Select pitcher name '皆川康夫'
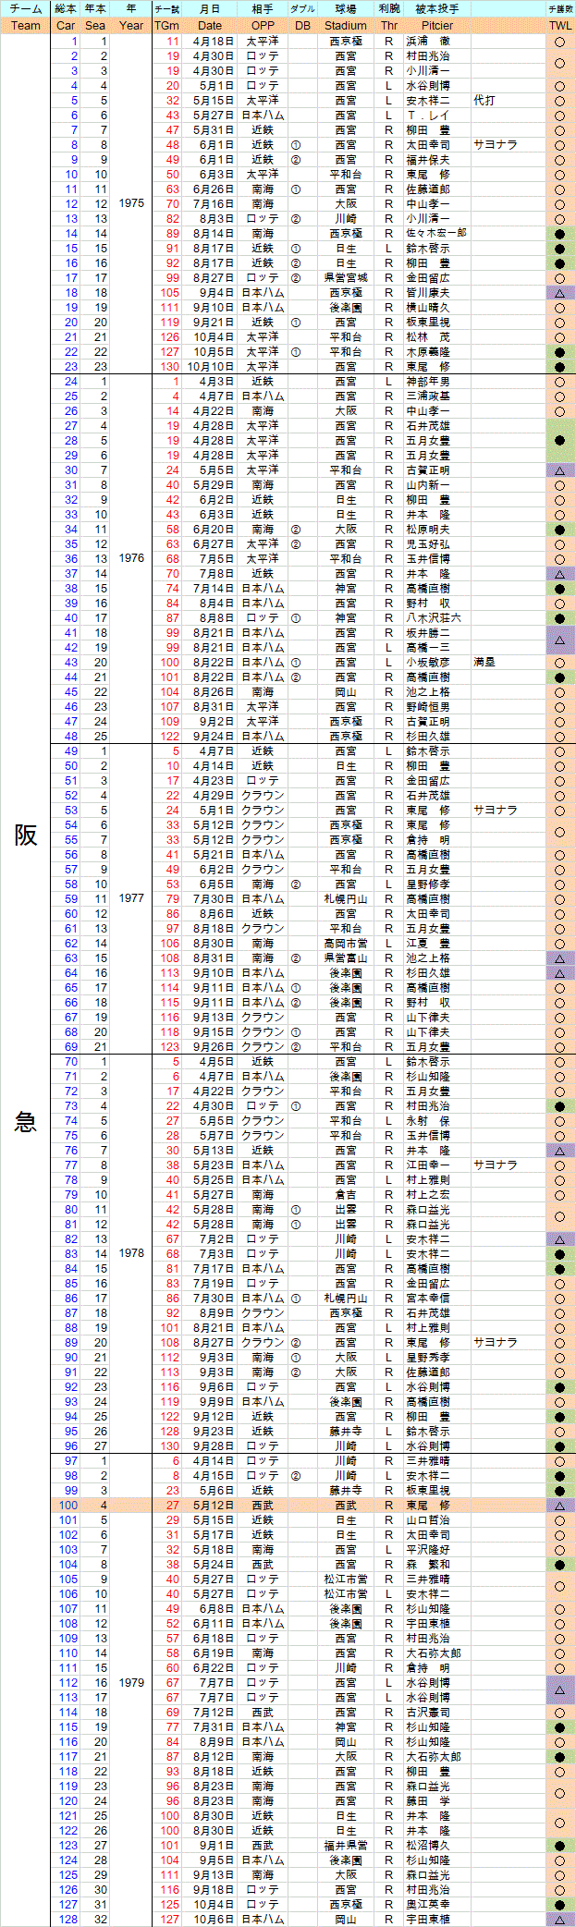Image resolution: width=576 pixels, height=1927 pixels. pos(429,292)
